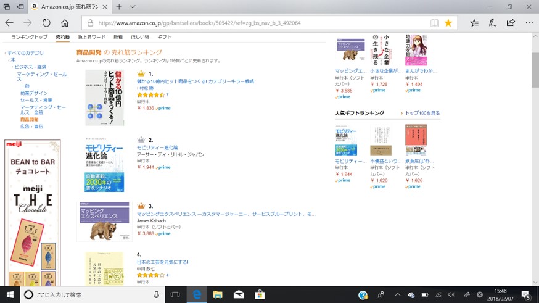Open File Explorer from the taskbar
Image resolution: width=539 pixels, height=303 pixels.
click(x=218, y=295)
